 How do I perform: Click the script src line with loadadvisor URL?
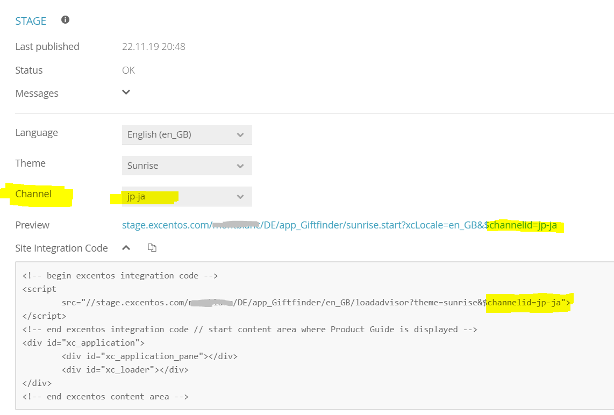tap(316, 303)
